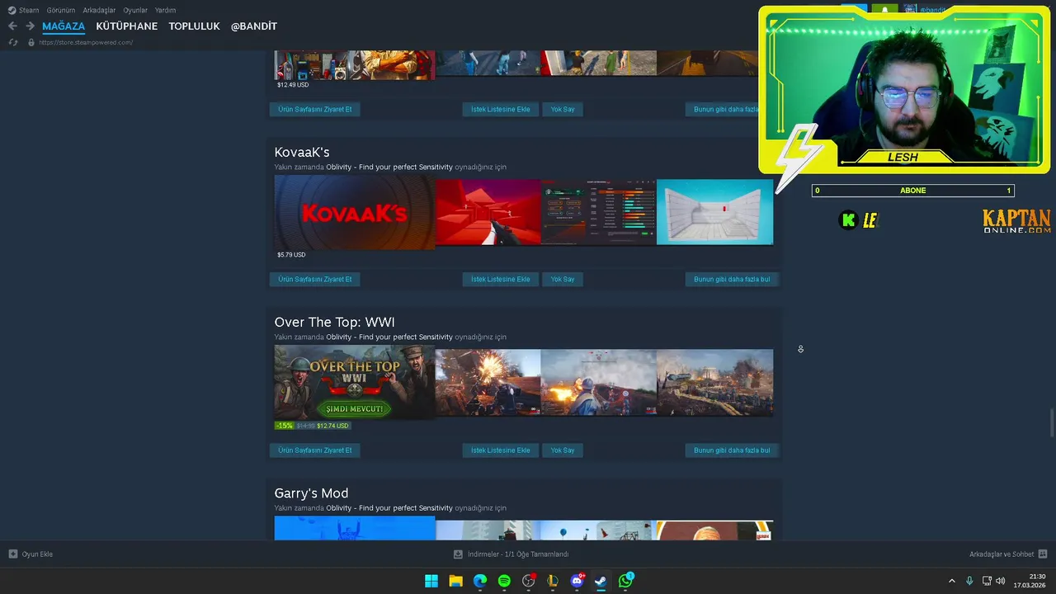Open Discord from the taskbar

[x=577, y=581]
